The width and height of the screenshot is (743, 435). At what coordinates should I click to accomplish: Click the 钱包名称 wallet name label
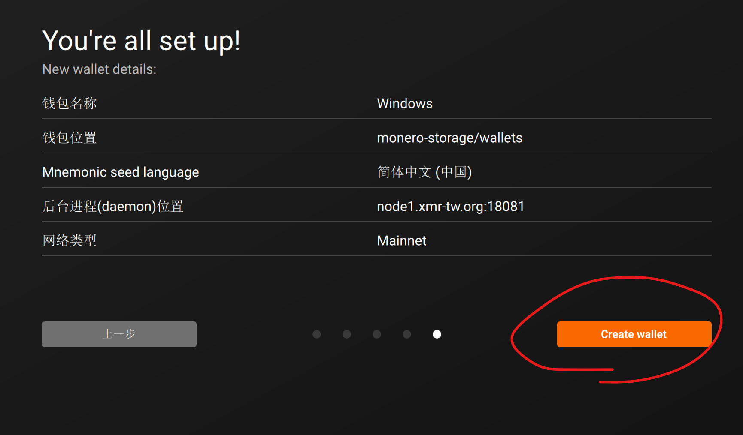(x=70, y=103)
